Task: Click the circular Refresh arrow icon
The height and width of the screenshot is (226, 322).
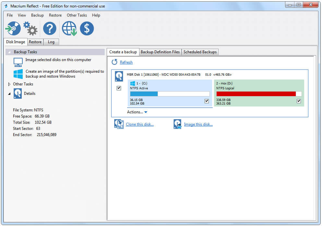Action: tap(114, 62)
